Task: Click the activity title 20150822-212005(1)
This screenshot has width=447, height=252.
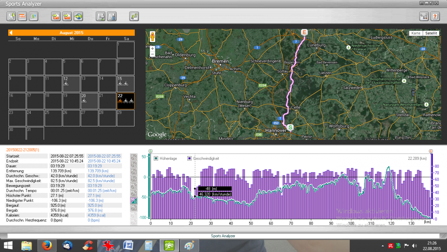Action: pyautogui.click(x=23, y=149)
